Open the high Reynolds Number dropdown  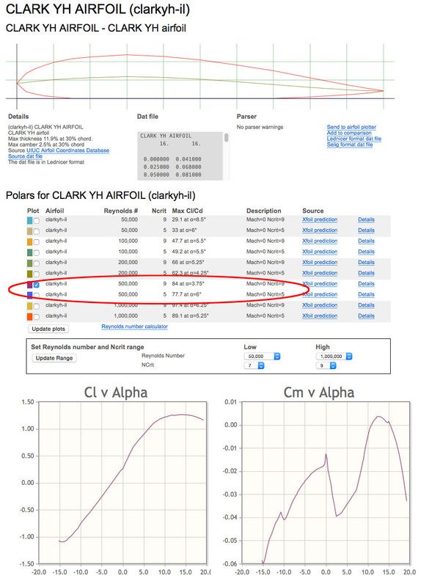click(x=334, y=357)
